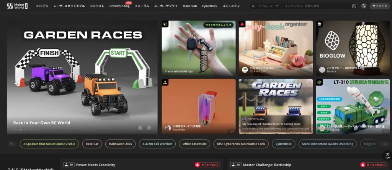392x170 pixels.
Task: Click the magnifier search icon
Action: (254, 6)
